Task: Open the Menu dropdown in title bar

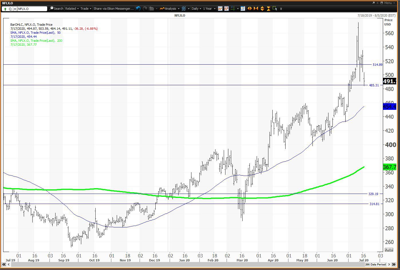Action: 389,3
